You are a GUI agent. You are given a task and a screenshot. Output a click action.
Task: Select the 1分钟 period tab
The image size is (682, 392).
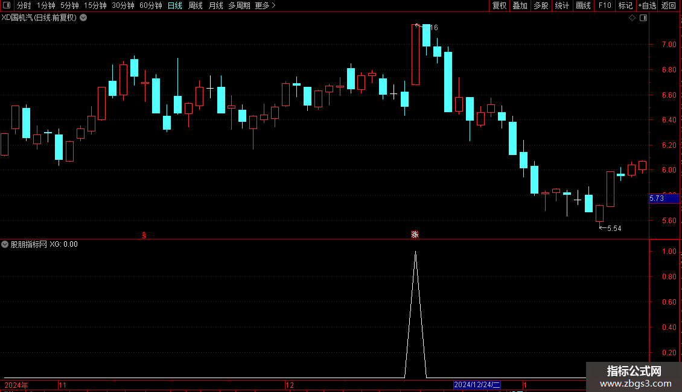[46, 5]
